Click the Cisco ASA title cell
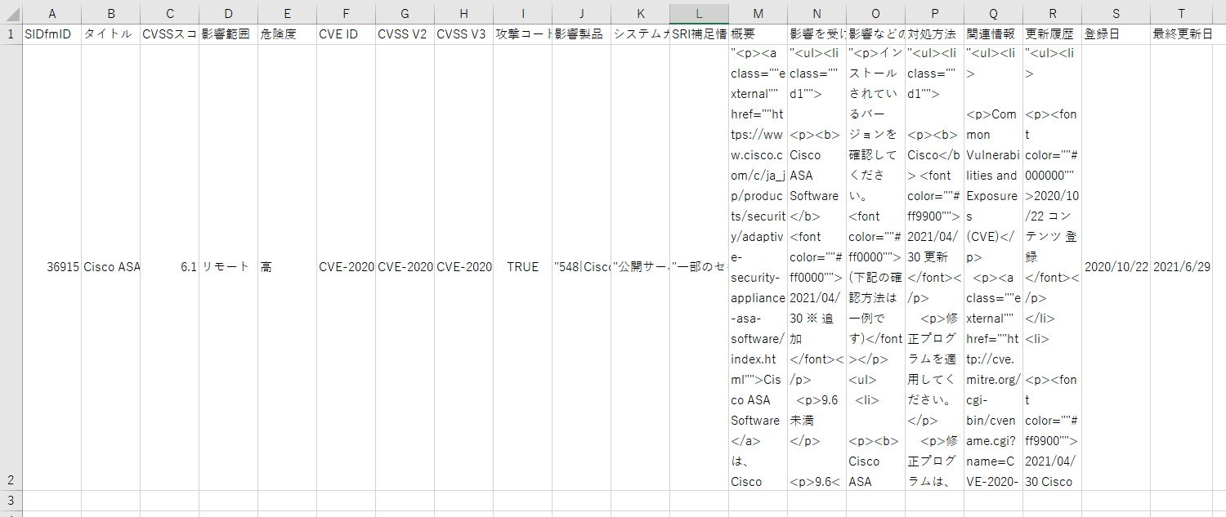 pos(111,267)
